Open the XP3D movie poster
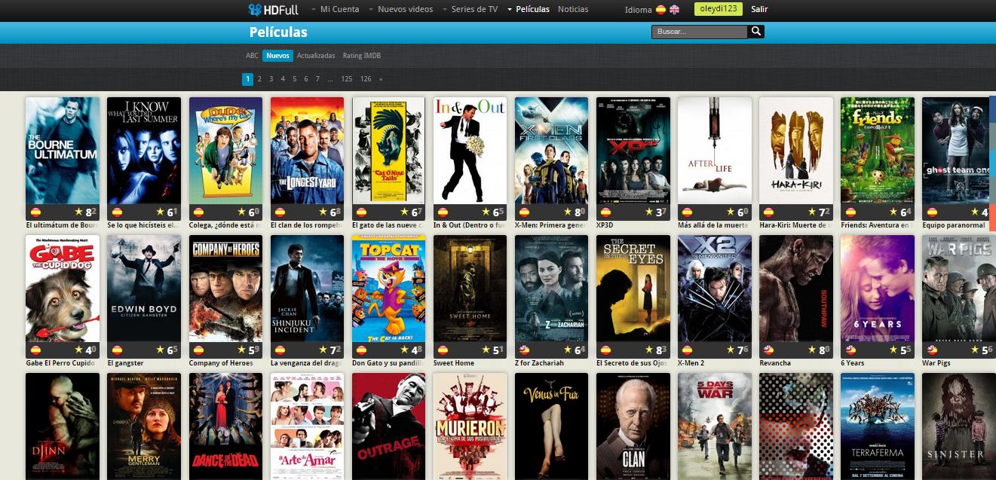 (x=633, y=151)
